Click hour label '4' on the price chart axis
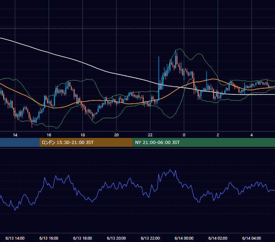The height and width of the screenshot is (242, 275). [x=252, y=135]
